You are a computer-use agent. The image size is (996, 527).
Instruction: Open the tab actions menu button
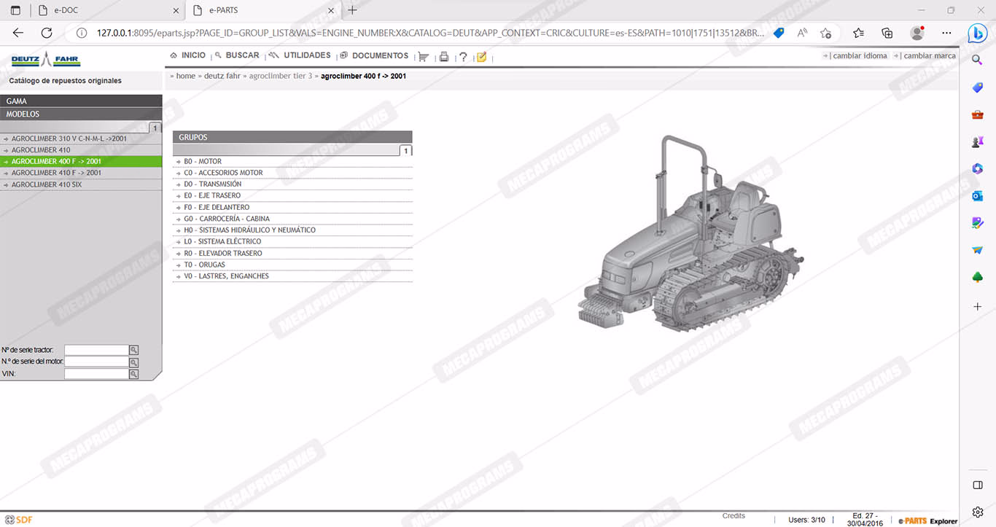tap(16, 10)
